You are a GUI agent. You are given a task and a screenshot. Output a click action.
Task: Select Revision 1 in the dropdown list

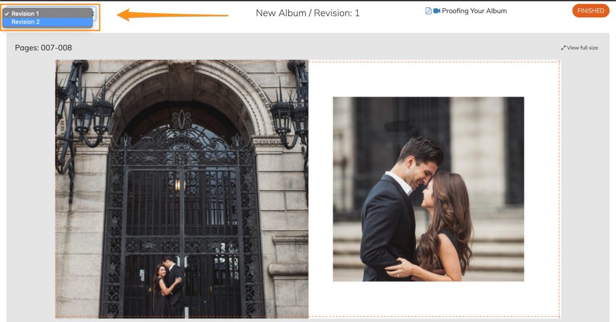pyautogui.click(x=48, y=13)
